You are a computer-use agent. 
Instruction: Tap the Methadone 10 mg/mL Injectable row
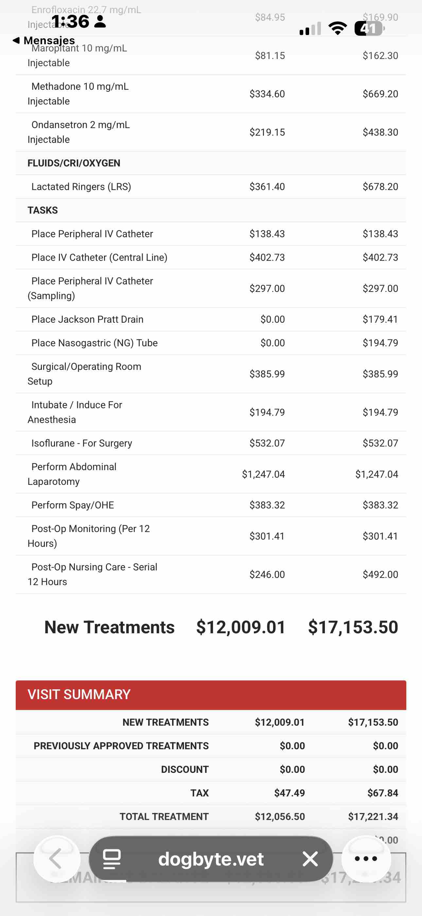coord(80,94)
